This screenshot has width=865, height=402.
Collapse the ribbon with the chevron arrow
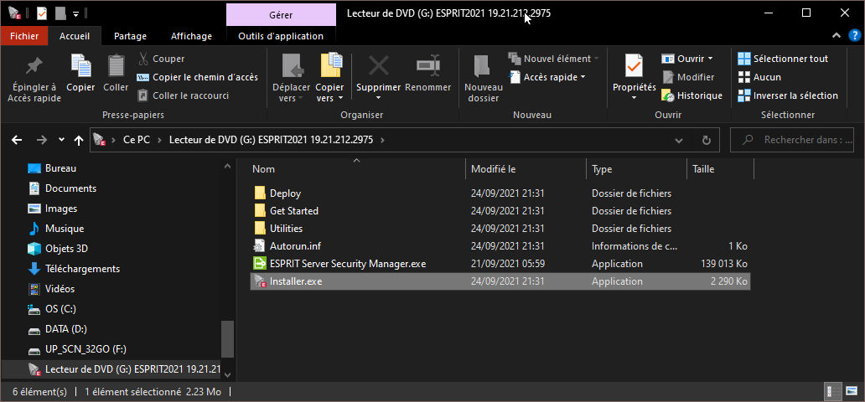point(835,36)
